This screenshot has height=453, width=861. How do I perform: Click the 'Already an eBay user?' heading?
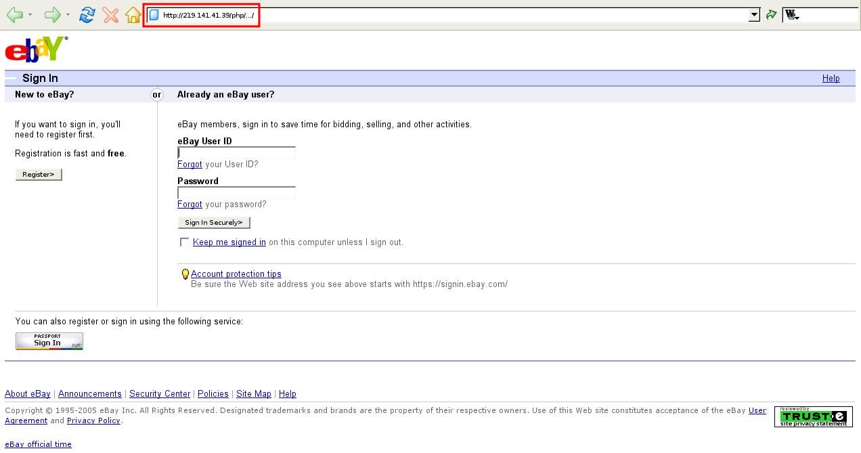point(226,95)
